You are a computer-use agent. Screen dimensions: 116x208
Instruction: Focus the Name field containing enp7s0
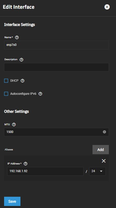tap(56, 45)
